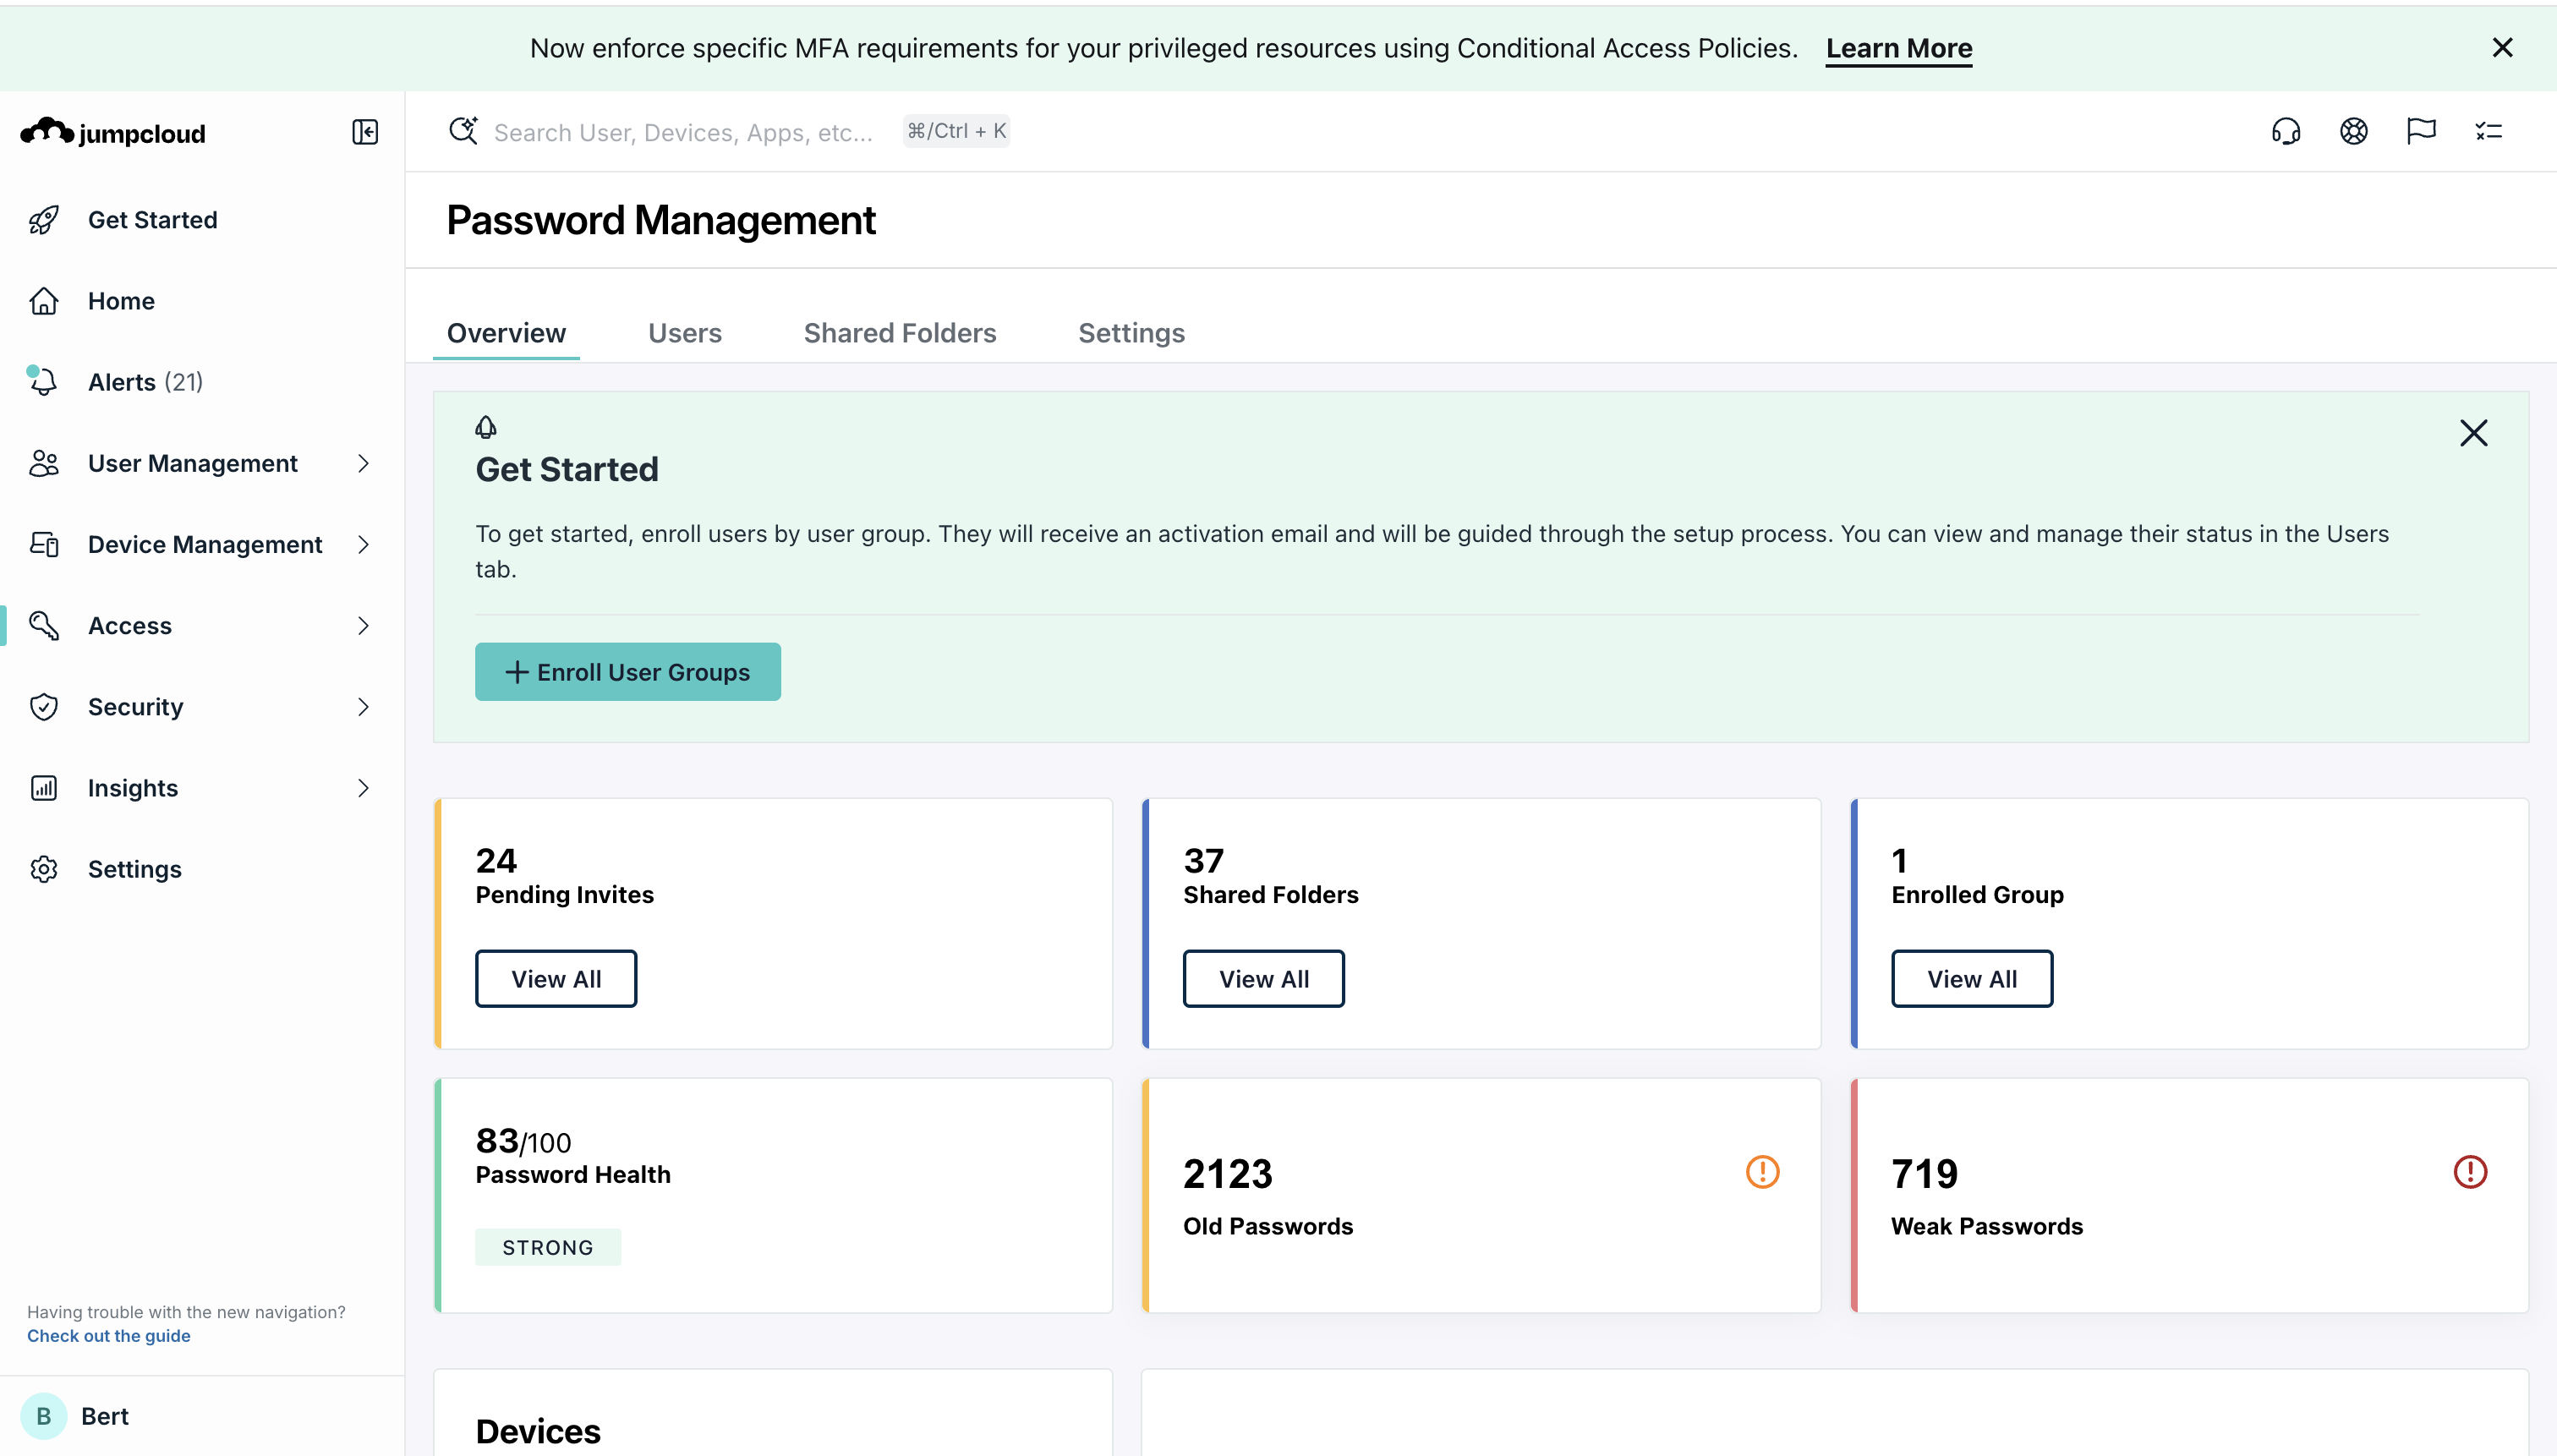Screen dimensions: 2557x1456
Task: Open the task checklist icon top right
Action: coord(2489,131)
